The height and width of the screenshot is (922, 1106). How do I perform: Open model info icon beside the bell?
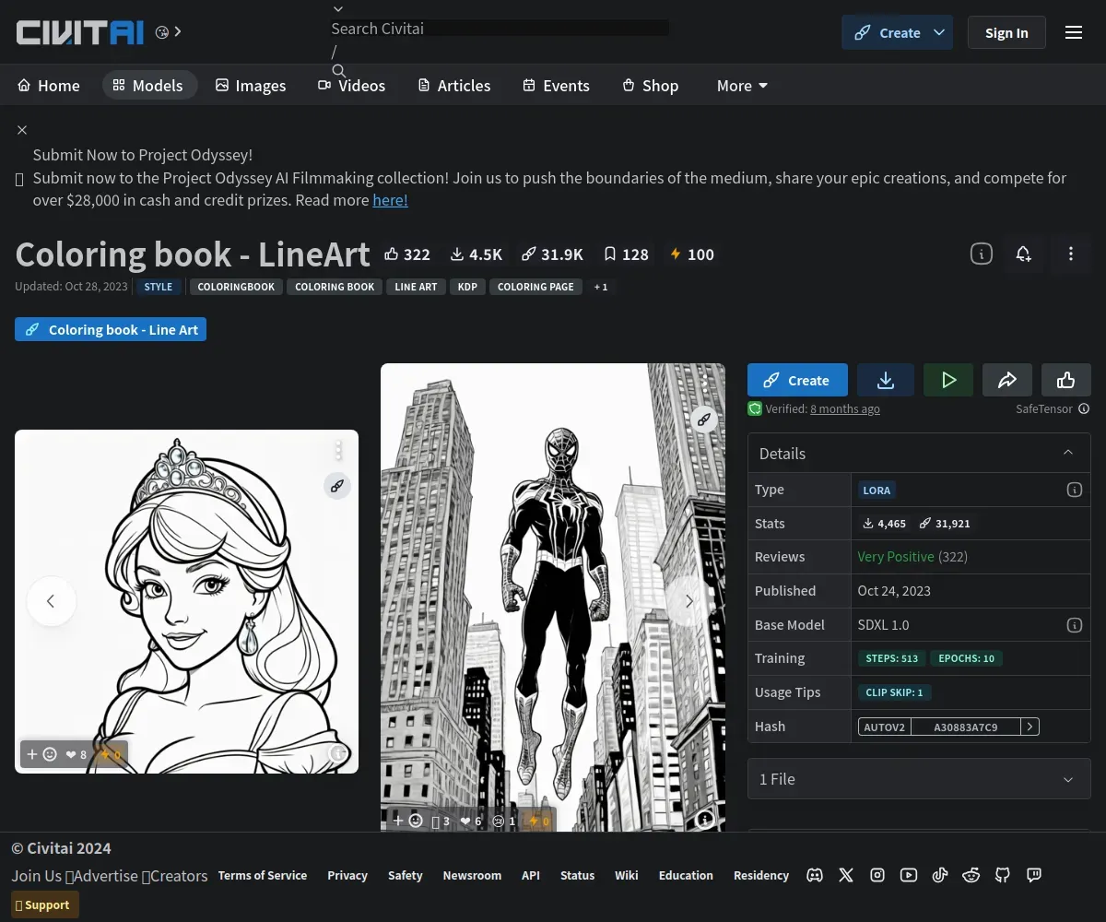[982, 254]
